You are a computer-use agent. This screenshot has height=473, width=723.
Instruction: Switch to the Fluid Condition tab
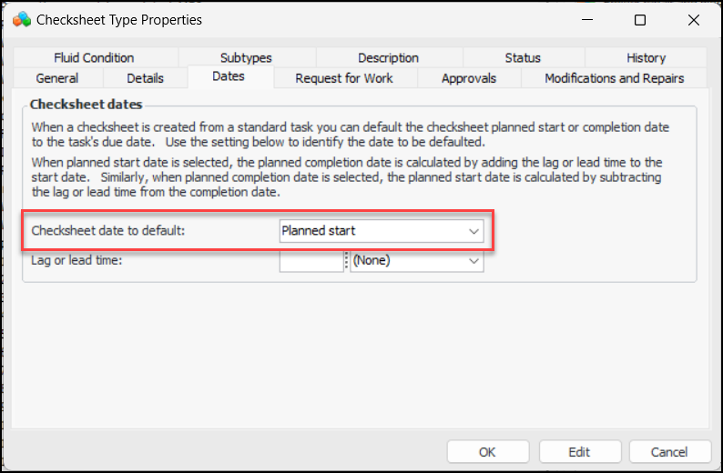[94, 58]
